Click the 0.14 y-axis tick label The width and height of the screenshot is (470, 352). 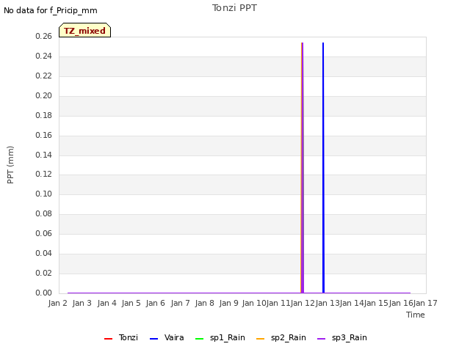(x=44, y=155)
